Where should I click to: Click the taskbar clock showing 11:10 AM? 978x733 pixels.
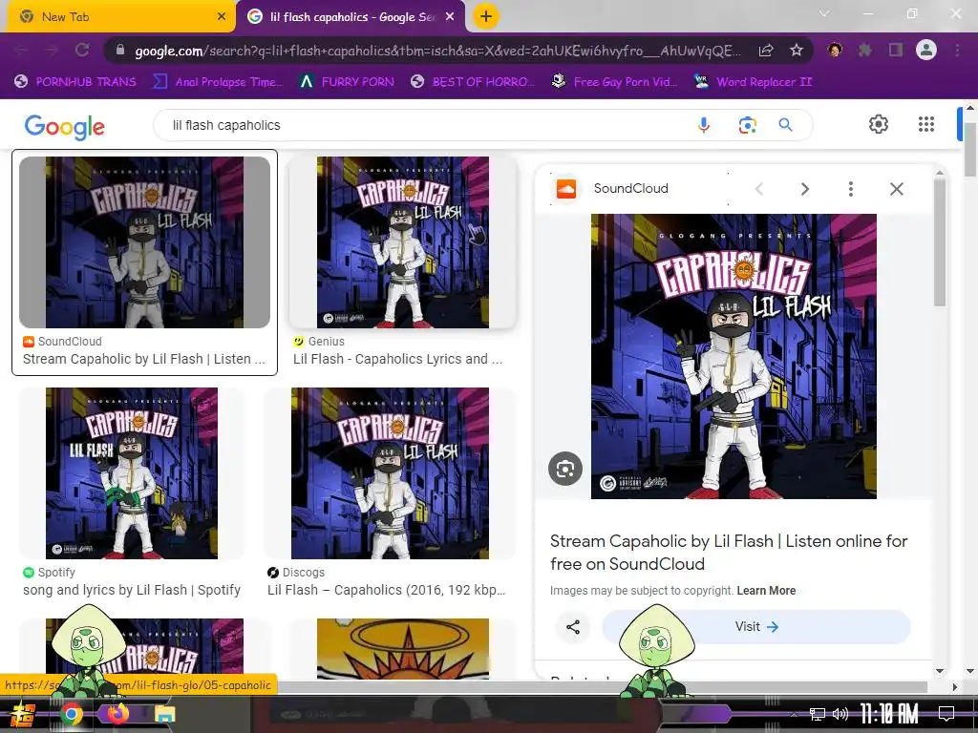pyautogui.click(x=889, y=714)
